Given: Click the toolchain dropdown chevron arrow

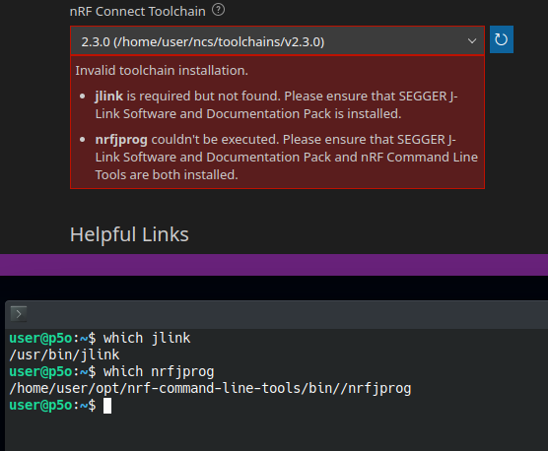Looking at the screenshot, I should click(x=472, y=41).
